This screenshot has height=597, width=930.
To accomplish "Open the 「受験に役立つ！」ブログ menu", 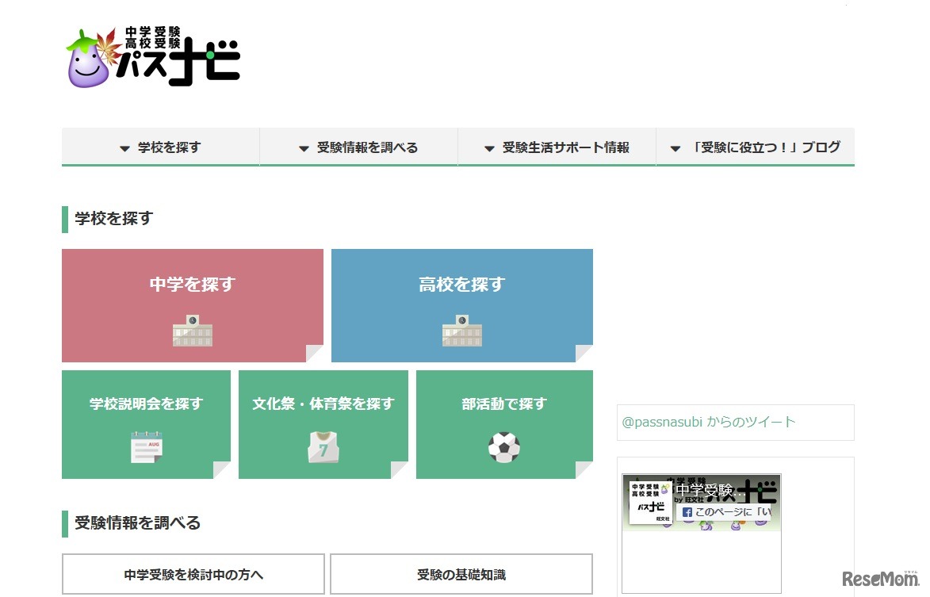I will (756, 147).
